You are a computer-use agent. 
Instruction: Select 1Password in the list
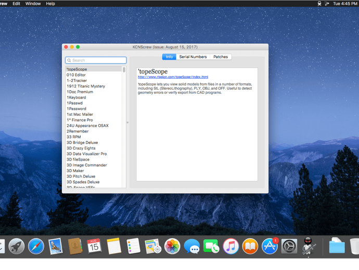(x=94, y=108)
